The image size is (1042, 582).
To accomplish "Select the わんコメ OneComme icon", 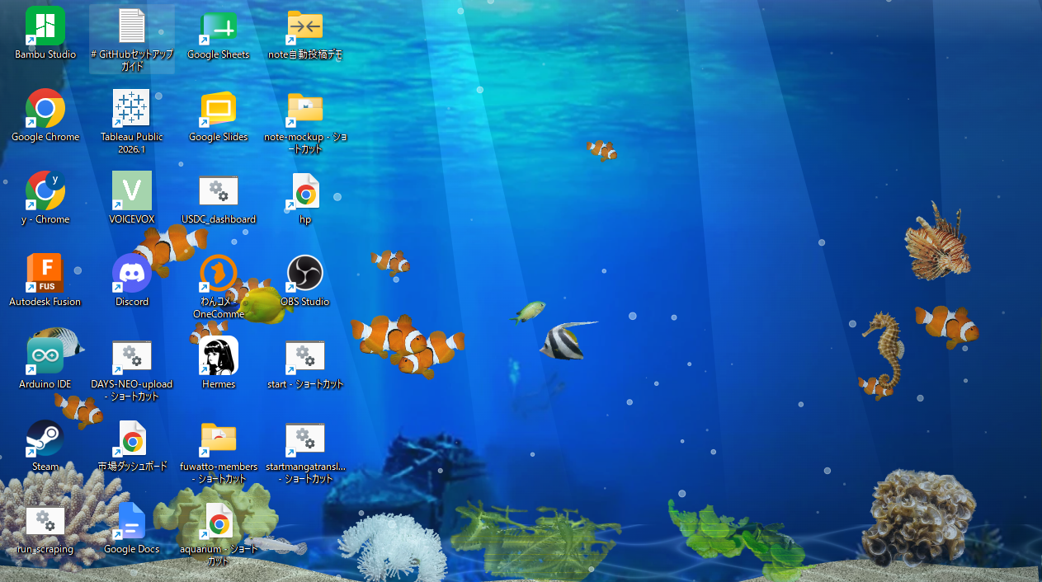I will pos(219,274).
